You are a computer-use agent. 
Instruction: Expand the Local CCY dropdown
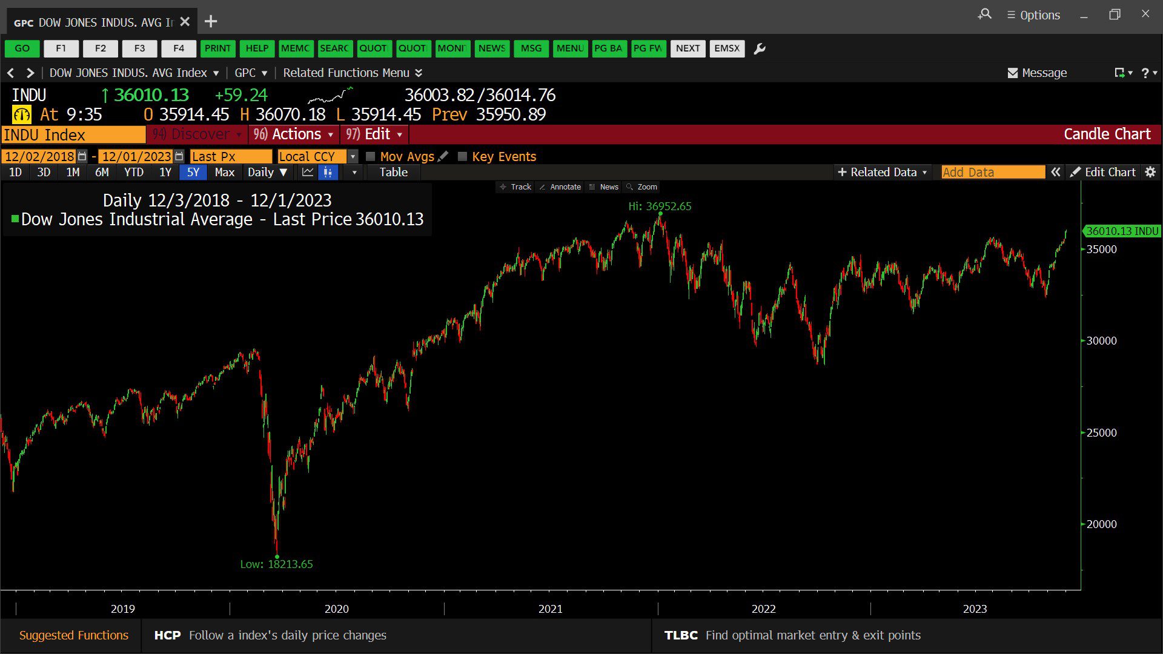tap(353, 156)
